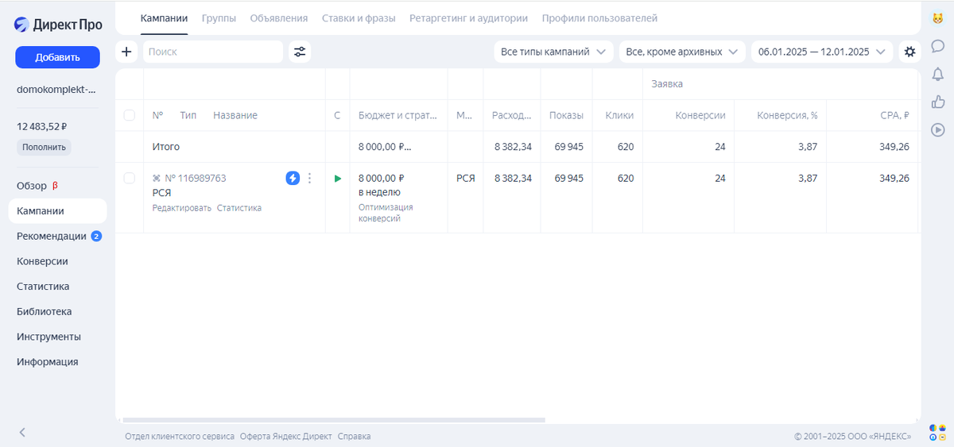Click the Пополнить balance button
The image size is (954, 447).
tap(44, 147)
